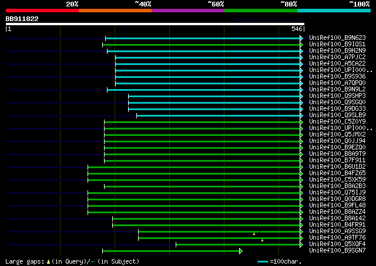The image size is (376, 266).
Task: Open hit UniRef100_Q9SHP3
Action: 337,96
